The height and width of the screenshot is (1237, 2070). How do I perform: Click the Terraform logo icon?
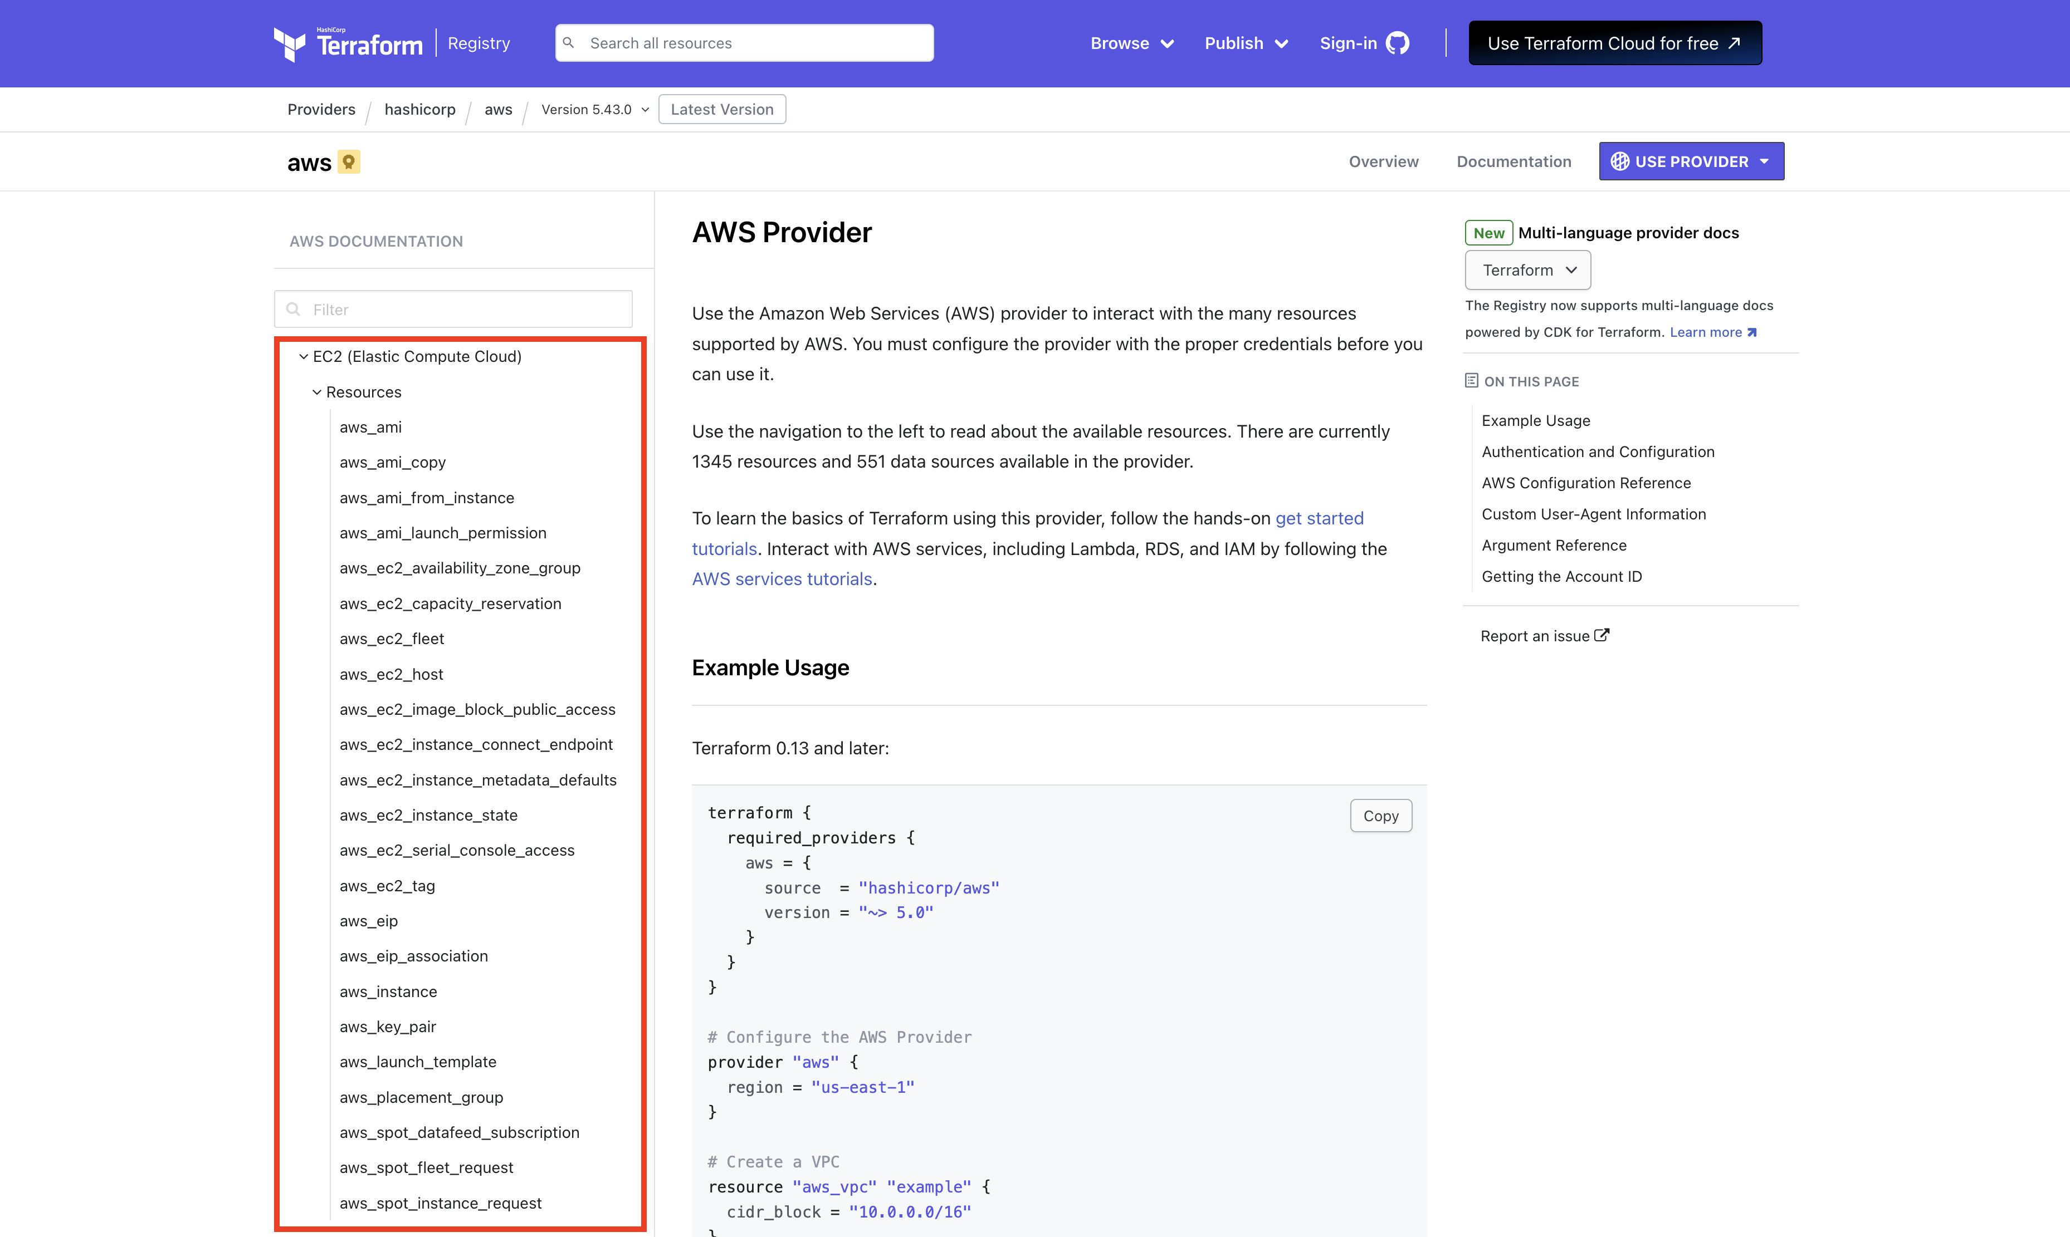[x=290, y=44]
